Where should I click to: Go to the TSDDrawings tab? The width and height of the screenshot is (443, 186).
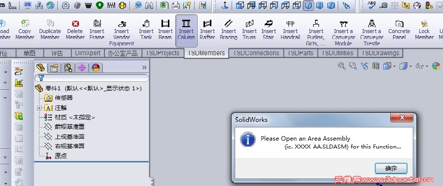(380, 53)
